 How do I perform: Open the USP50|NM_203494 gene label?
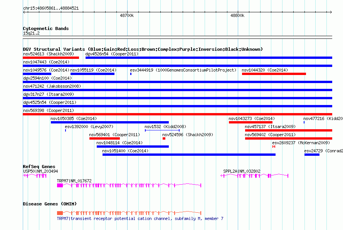tap(40, 171)
